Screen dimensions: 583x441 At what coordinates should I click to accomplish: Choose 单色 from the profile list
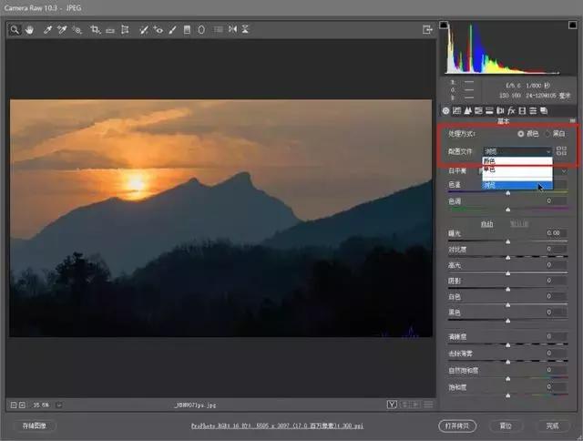tap(517, 169)
